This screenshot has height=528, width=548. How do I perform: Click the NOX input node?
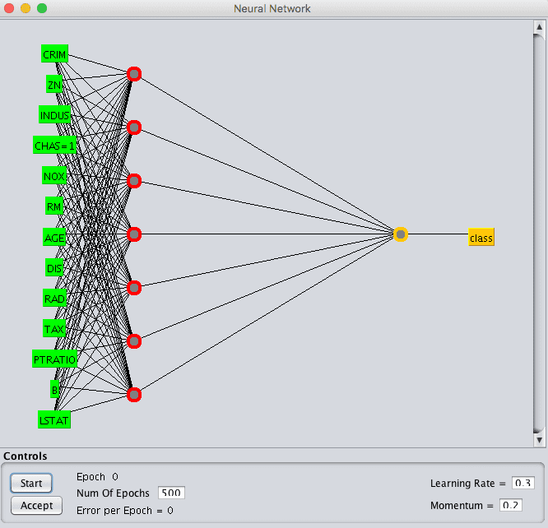tap(54, 175)
